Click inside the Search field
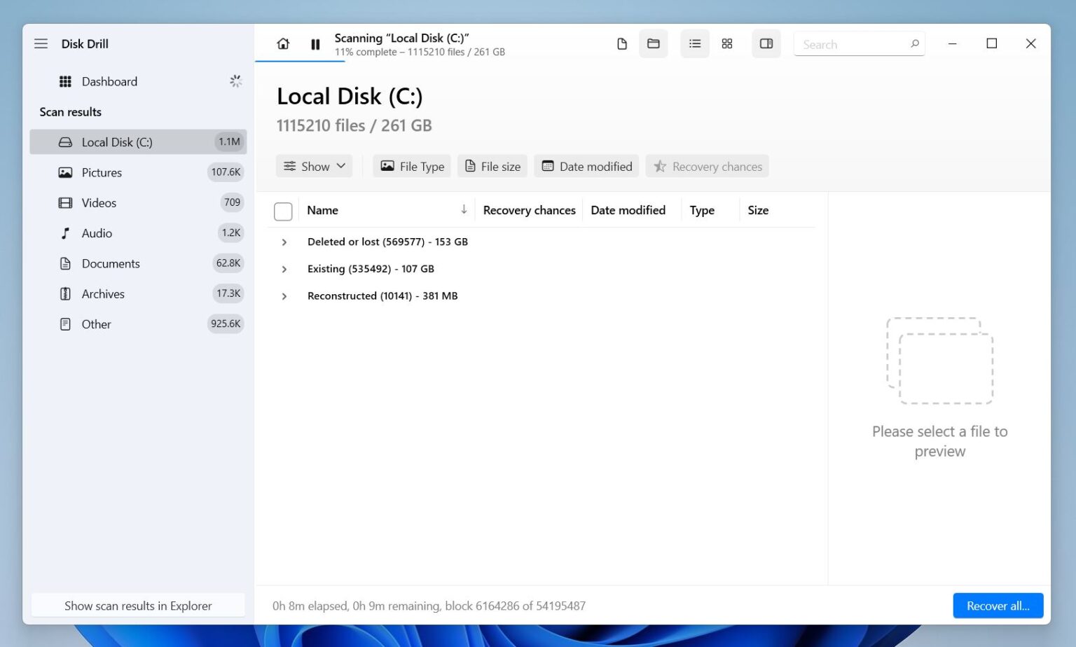The height and width of the screenshot is (647, 1076). click(851, 43)
